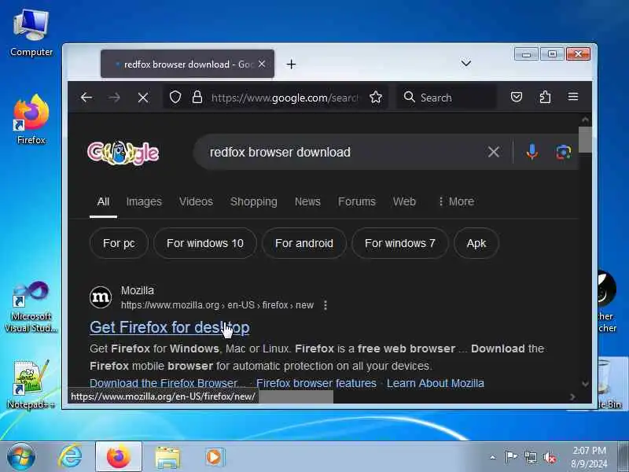Select the 'For windows 10' suggestion chip
629x472 pixels.
205,243
